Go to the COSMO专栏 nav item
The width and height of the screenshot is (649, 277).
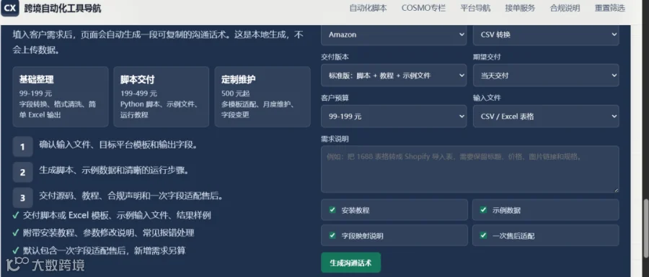(x=423, y=8)
